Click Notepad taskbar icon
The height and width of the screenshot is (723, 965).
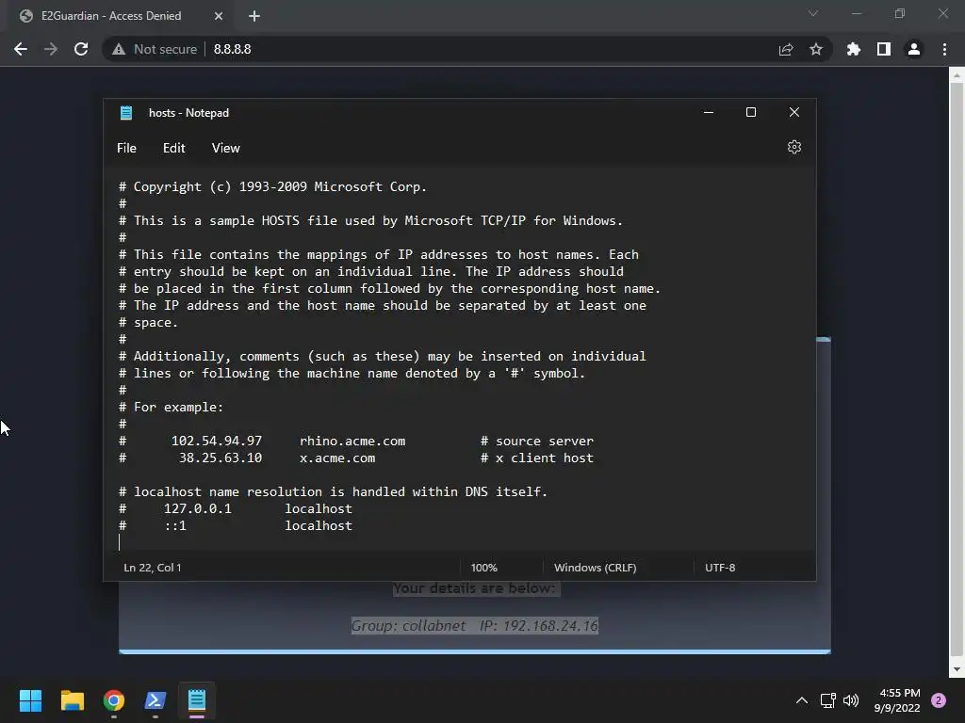197,700
